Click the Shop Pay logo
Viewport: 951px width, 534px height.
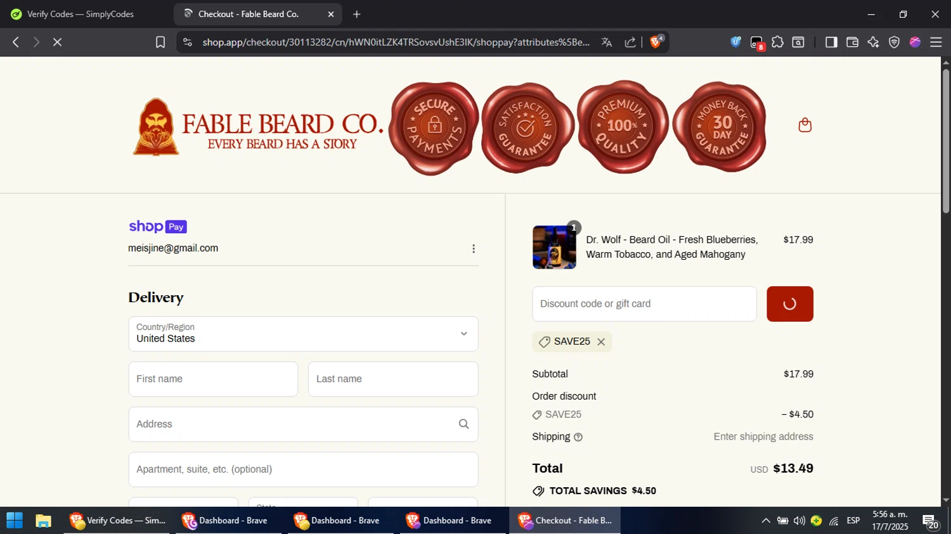(x=158, y=227)
